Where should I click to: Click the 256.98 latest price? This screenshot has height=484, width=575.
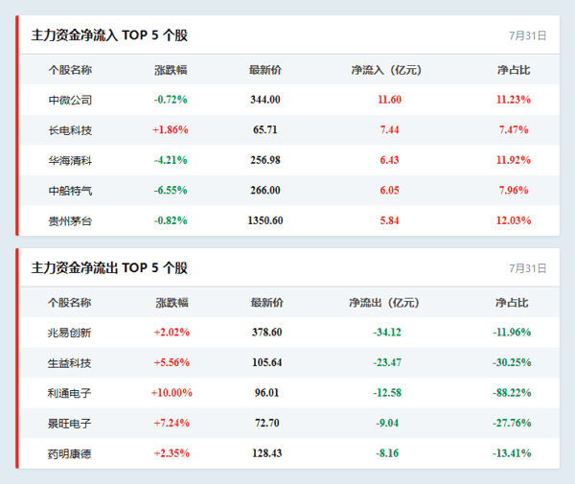tap(265, 160)
